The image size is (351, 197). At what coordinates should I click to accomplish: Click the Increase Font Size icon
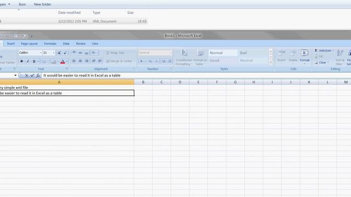[59, 53]
